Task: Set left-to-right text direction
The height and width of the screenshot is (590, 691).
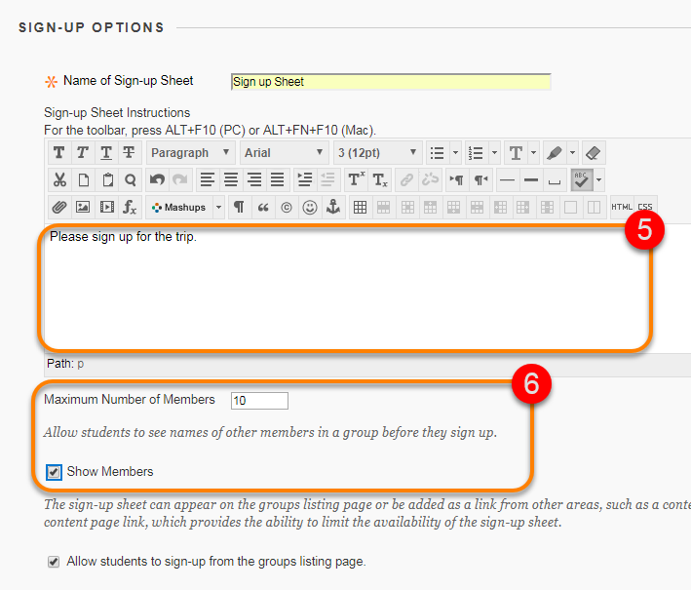Action: (456, 179)
